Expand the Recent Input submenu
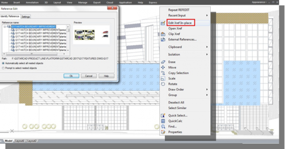 [207, 15]
